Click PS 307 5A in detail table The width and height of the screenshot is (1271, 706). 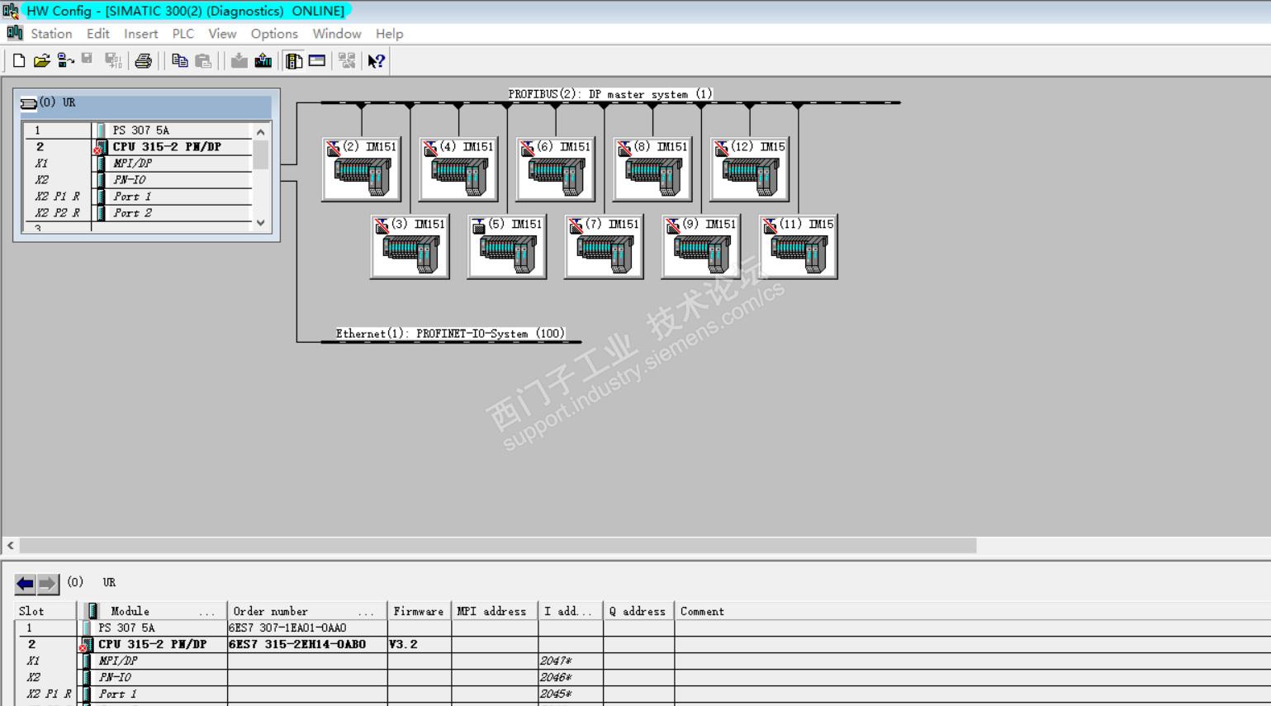(126, 628)
